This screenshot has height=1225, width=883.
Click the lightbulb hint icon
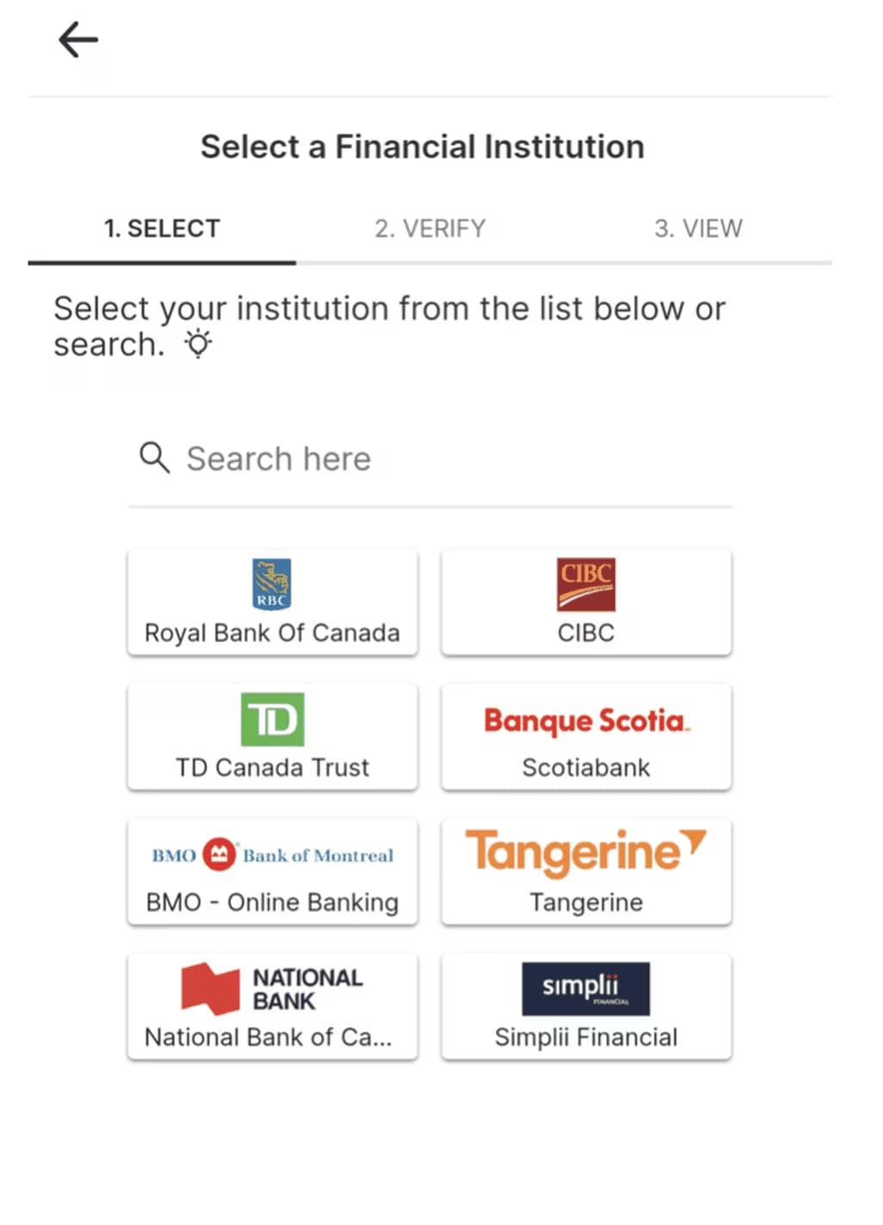[x=198, y=344]
